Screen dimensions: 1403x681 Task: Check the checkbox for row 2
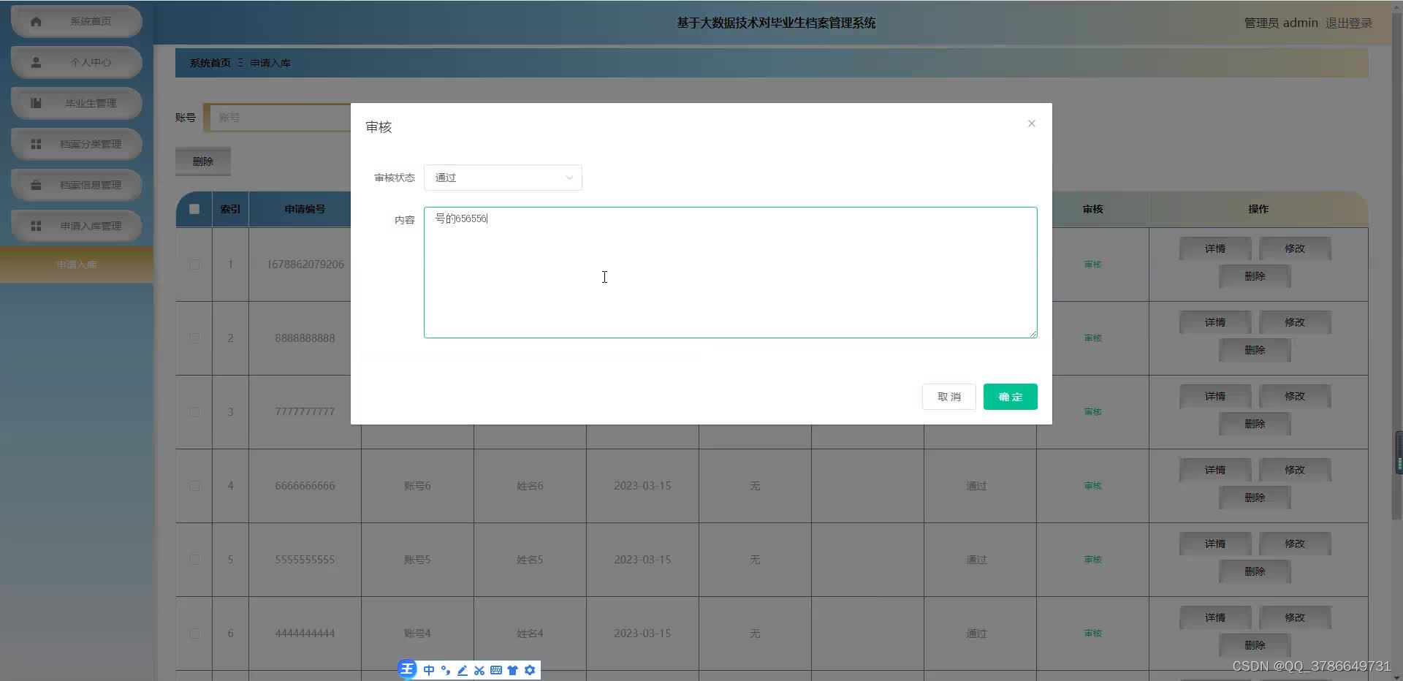[194, 338]
